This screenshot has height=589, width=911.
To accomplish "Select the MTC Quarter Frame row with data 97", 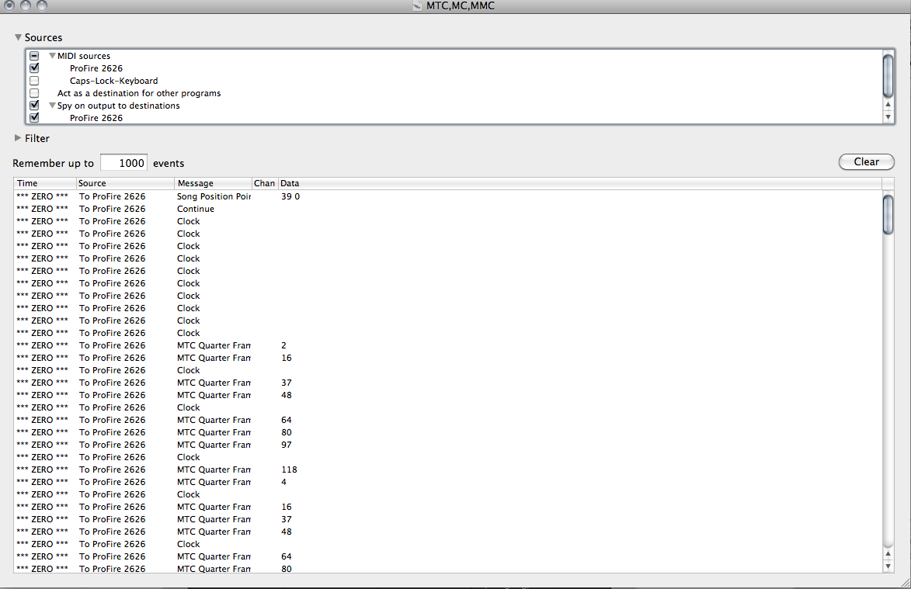I will [x=447, y=445].
